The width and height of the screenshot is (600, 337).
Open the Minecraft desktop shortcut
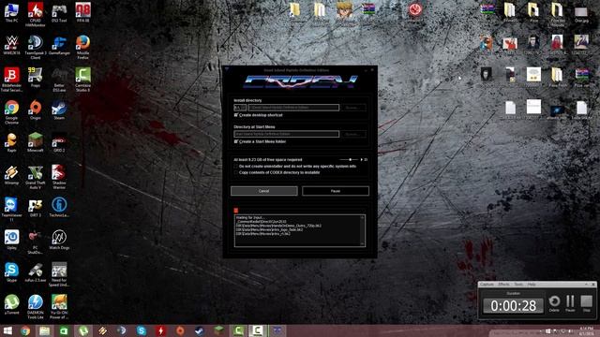[x=36, y=141]
